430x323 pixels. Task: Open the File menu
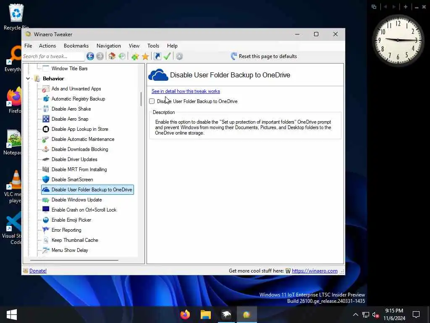(28, 46)
